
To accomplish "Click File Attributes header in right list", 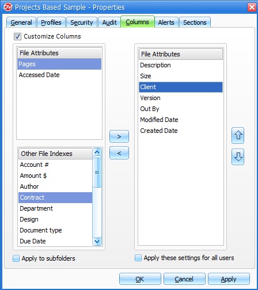I will pos(181,54).
